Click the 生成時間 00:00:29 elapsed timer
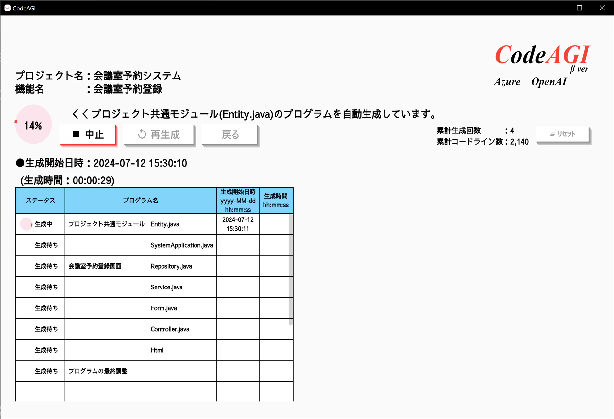The image size is (614, 419). click(x=67, y=180)
